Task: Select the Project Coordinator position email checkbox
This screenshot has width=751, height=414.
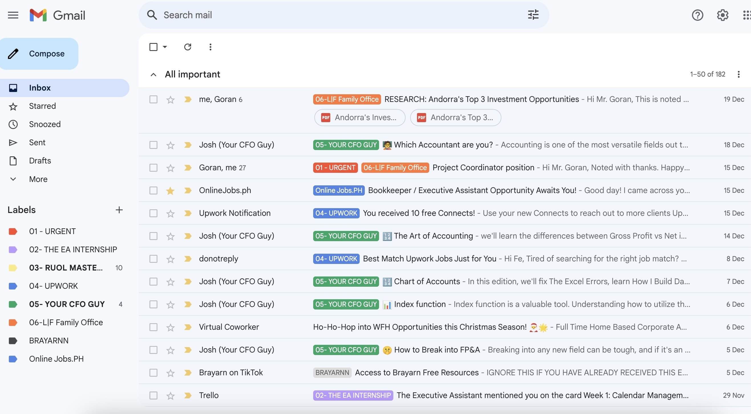Action: 153,168
